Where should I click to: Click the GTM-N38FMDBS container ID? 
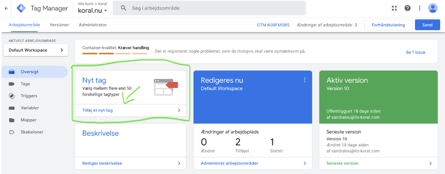[x=273, y=25]
